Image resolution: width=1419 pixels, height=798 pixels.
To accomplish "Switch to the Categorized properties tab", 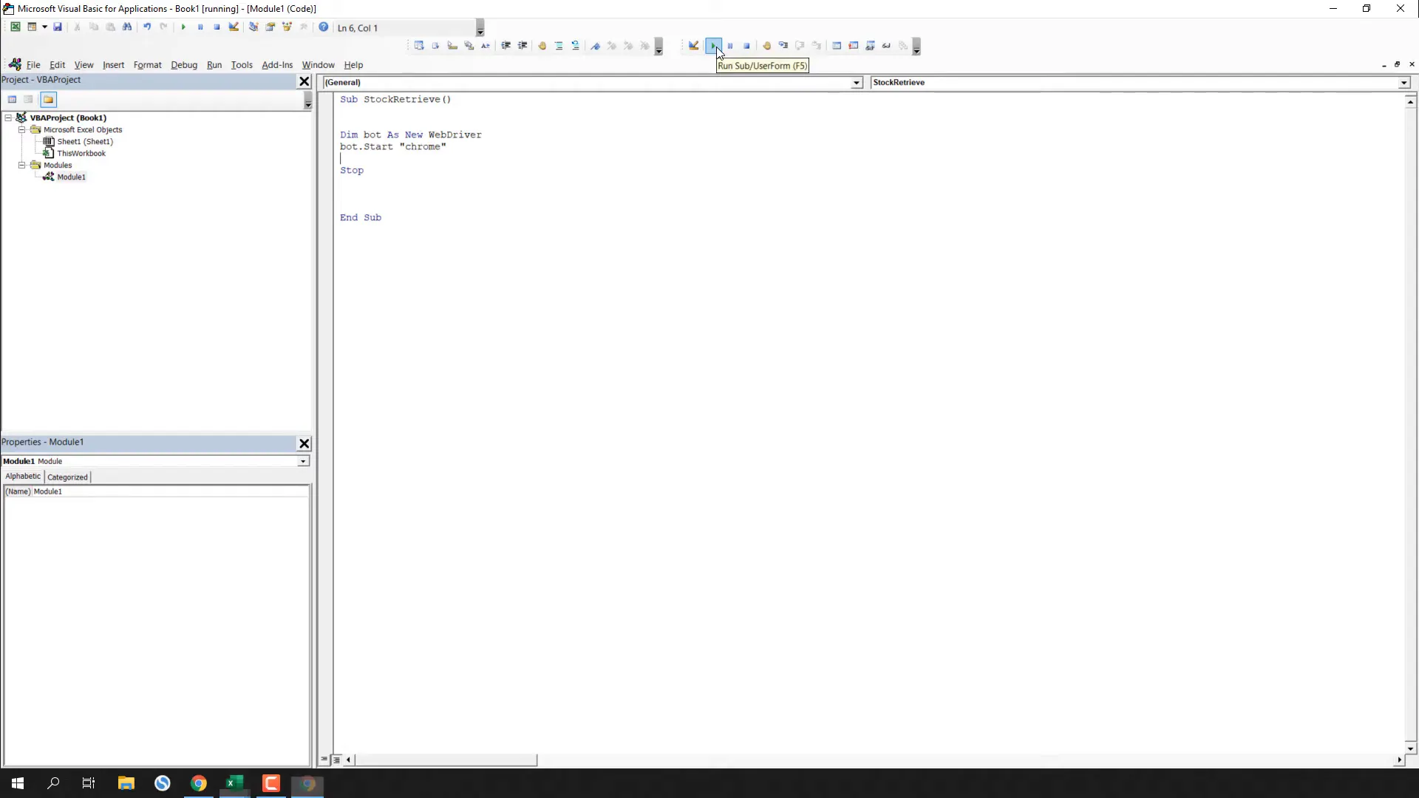I will coord(67,477).
